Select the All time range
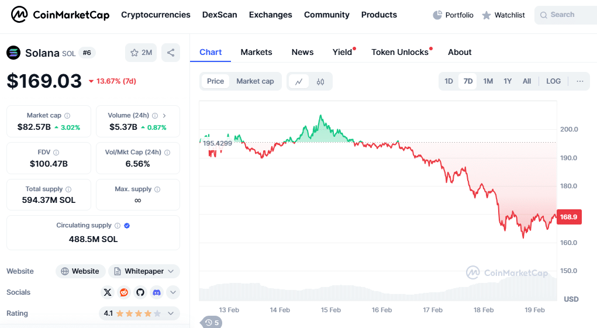597x328 pixels. coord(527,81)
